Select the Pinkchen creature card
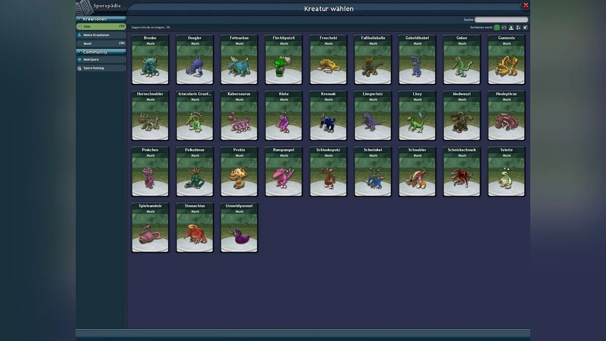606x341 pixels. pos(150,172)
